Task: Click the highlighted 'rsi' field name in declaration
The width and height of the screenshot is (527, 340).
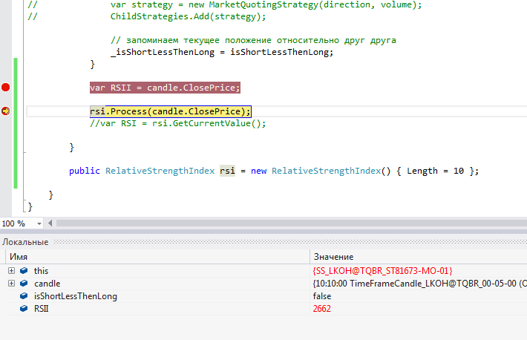Action: coord(228,171)
